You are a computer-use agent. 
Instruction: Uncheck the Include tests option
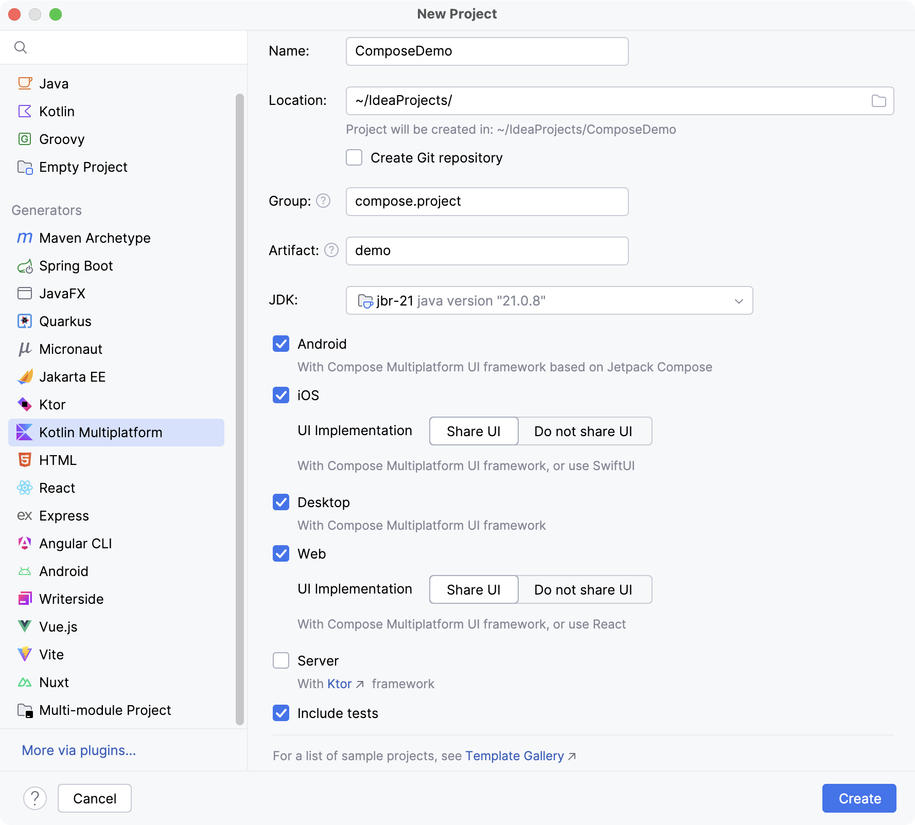coord(281,713)
